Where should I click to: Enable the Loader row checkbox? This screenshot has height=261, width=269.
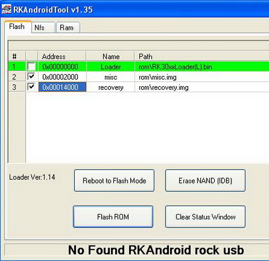click(31, 67)
